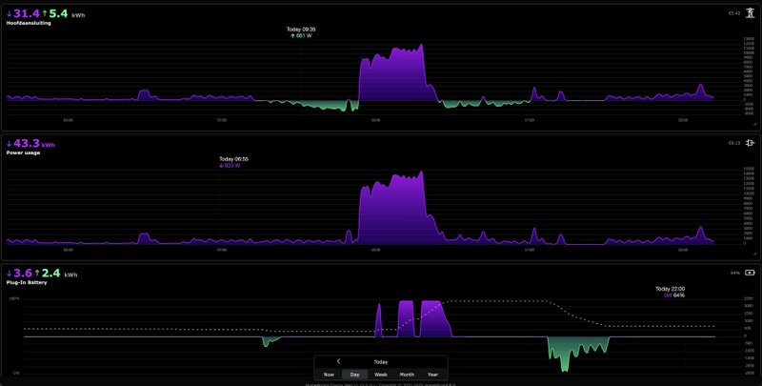762x386 pixels.
Task: Open the Month tab
Action: pyautogui.click(x=407, y=375)
